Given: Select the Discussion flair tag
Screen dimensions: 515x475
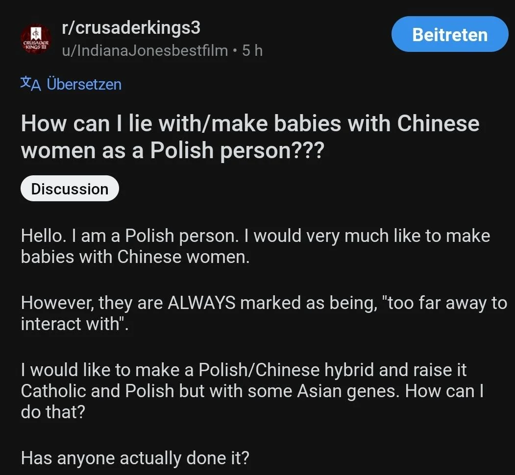Looking at the screenshot, I should click(x=70, y=189).
